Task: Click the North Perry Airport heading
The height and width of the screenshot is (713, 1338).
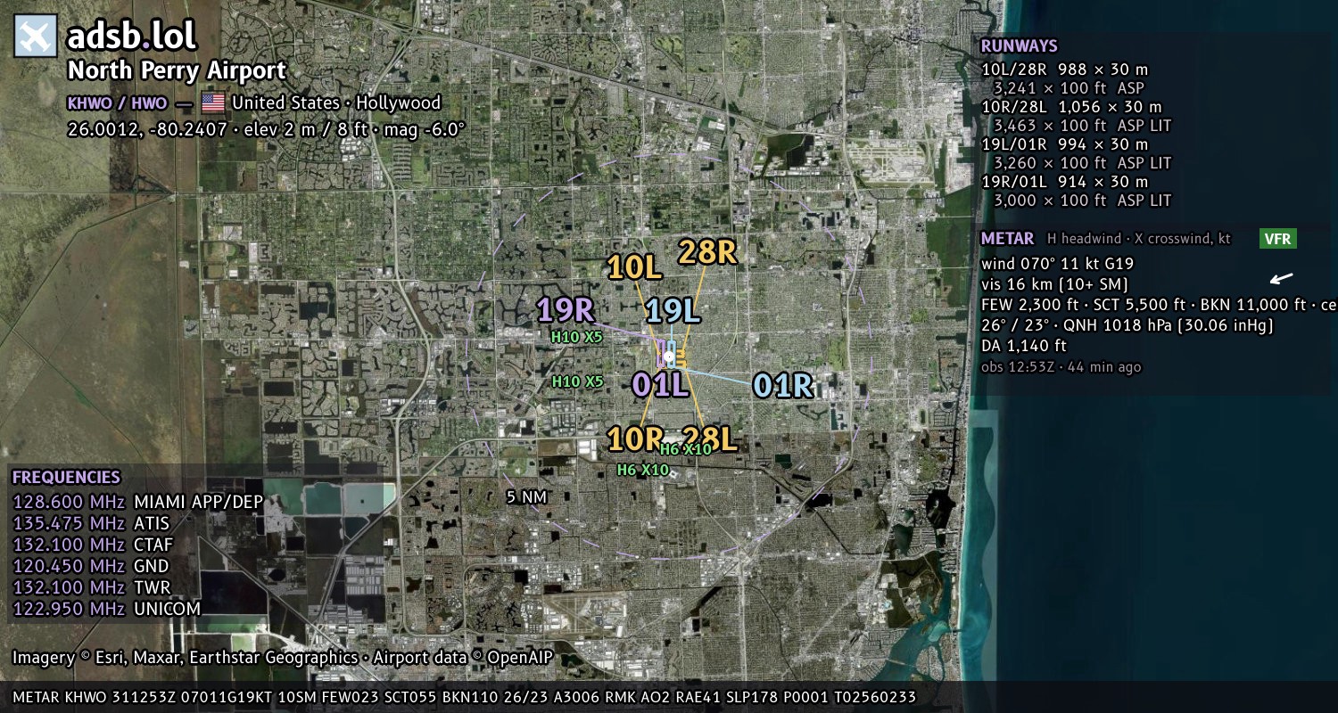Action: pyautogui.click(x=178, y=71)
